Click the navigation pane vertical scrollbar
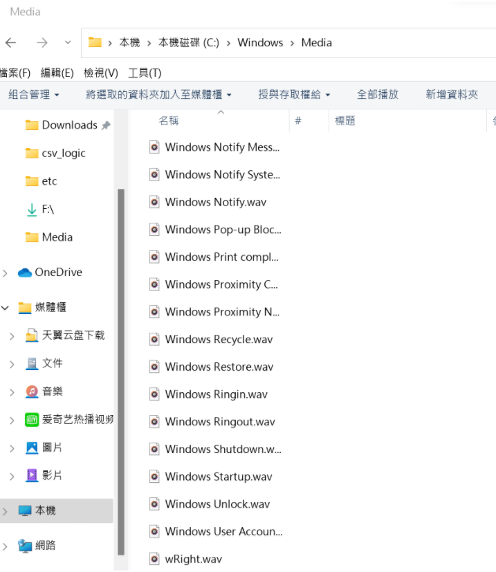 tap(121, 346)
